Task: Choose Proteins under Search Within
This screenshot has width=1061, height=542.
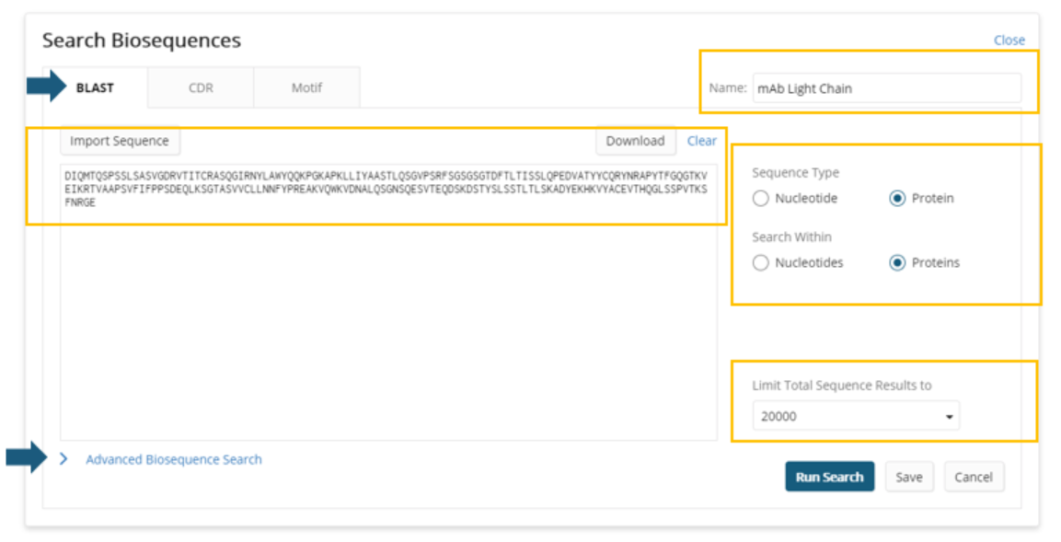Action: click(897, 263)
